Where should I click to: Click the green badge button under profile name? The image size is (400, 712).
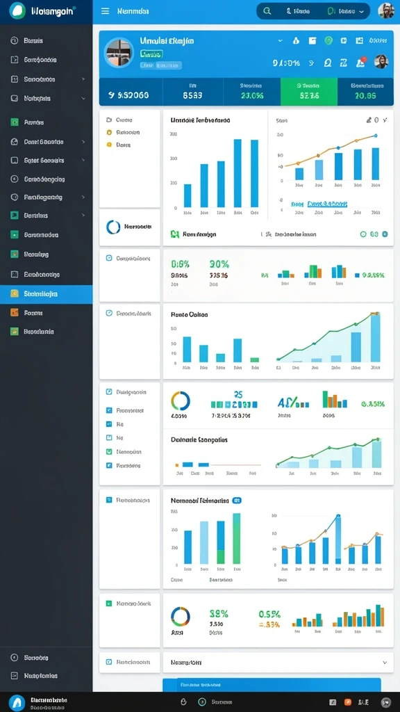tap(151, 54)
